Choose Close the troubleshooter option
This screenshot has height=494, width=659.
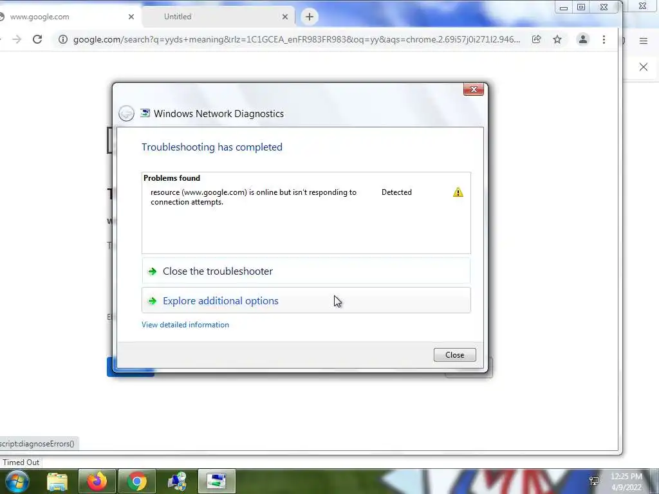[x=306, y=271]
